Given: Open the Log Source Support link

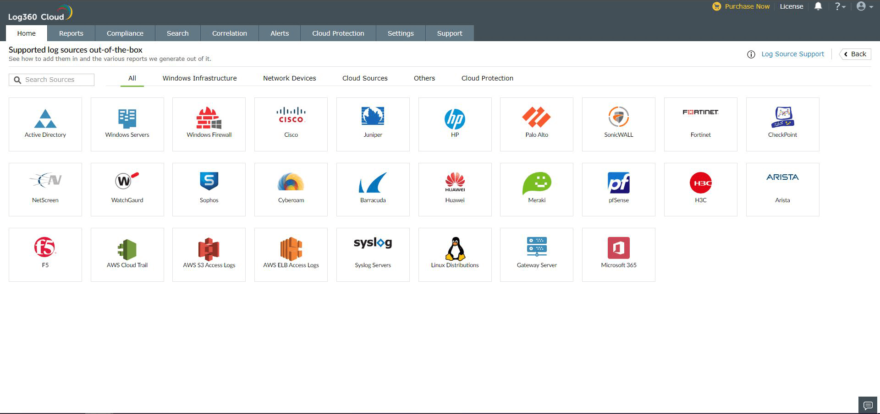Looking at the screenshot, I should pyautogui.click(x=792, y=54).
